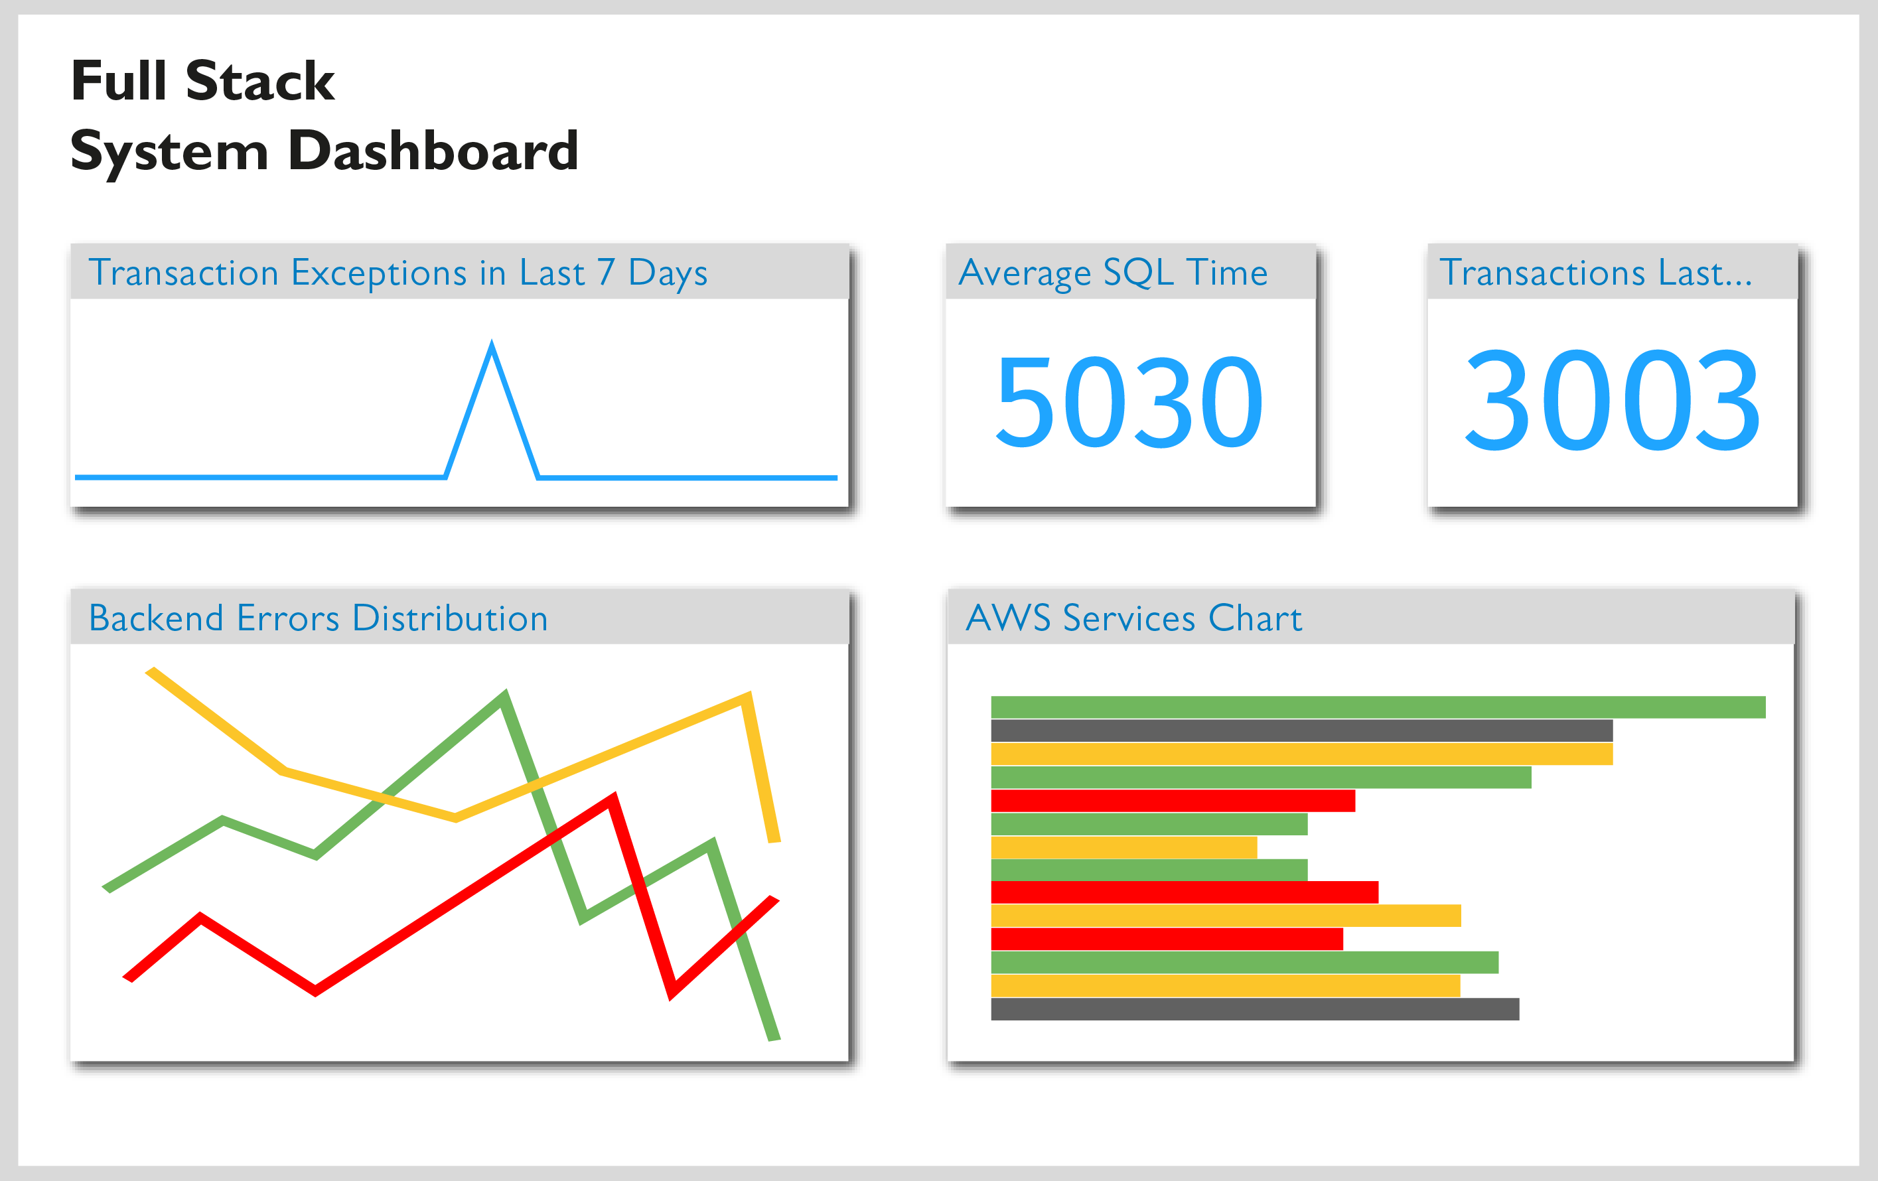
Task: Select the lowest red bar in AWS chart
Action: click(1166, 939)
